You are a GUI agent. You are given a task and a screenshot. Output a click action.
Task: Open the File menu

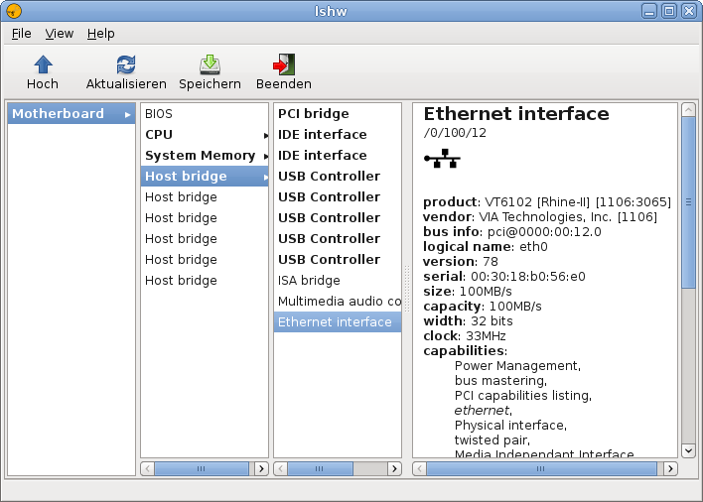coord(22,33)
